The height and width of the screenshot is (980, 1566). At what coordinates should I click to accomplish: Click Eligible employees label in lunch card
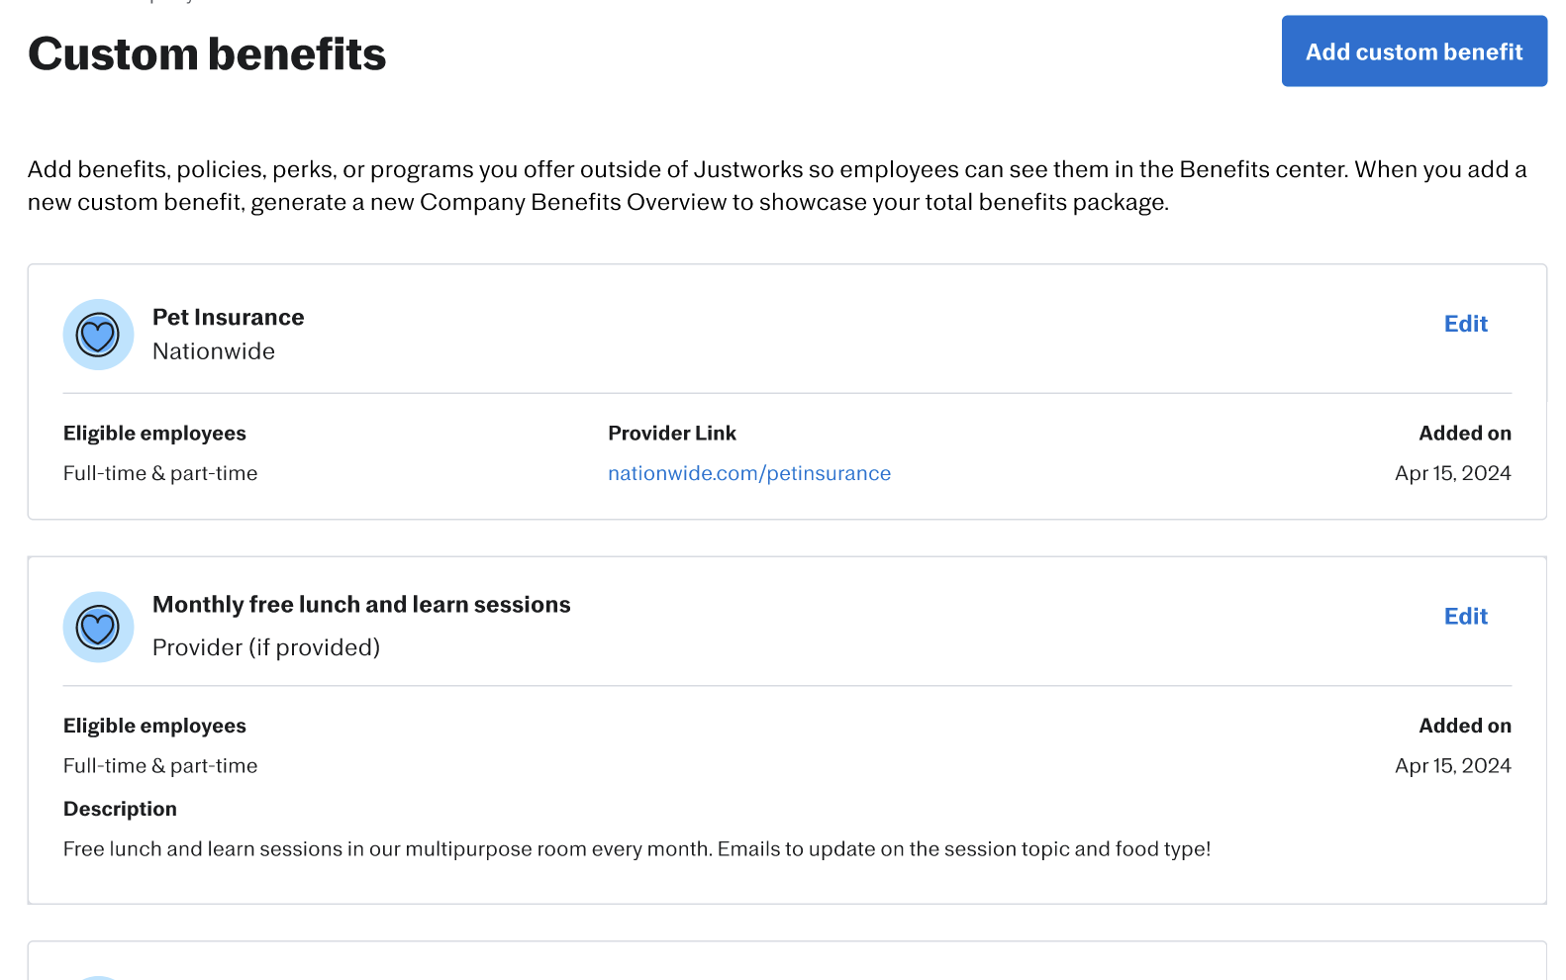(x=154, y=726)
